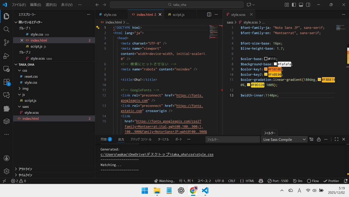The image size is (349, 197).
Task: Click the #FABE00 color swatch
Action: 266,74
